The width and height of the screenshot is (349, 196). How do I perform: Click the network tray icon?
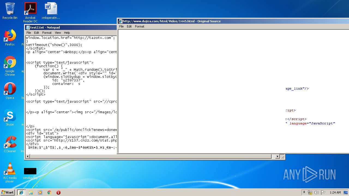point(310,192)
